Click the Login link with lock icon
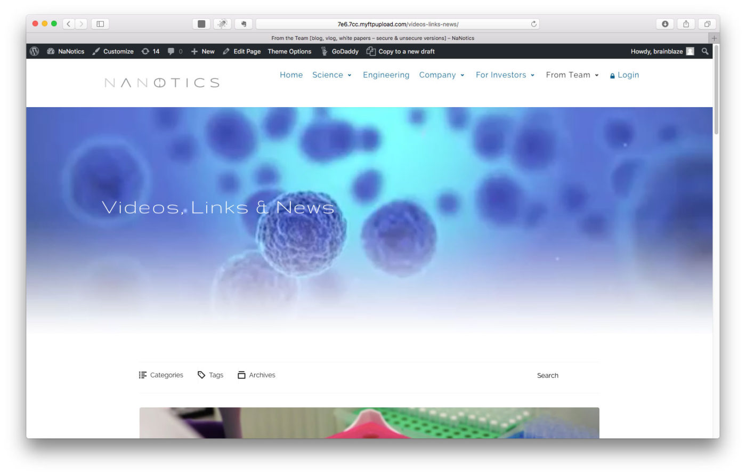 click(625, 75)
